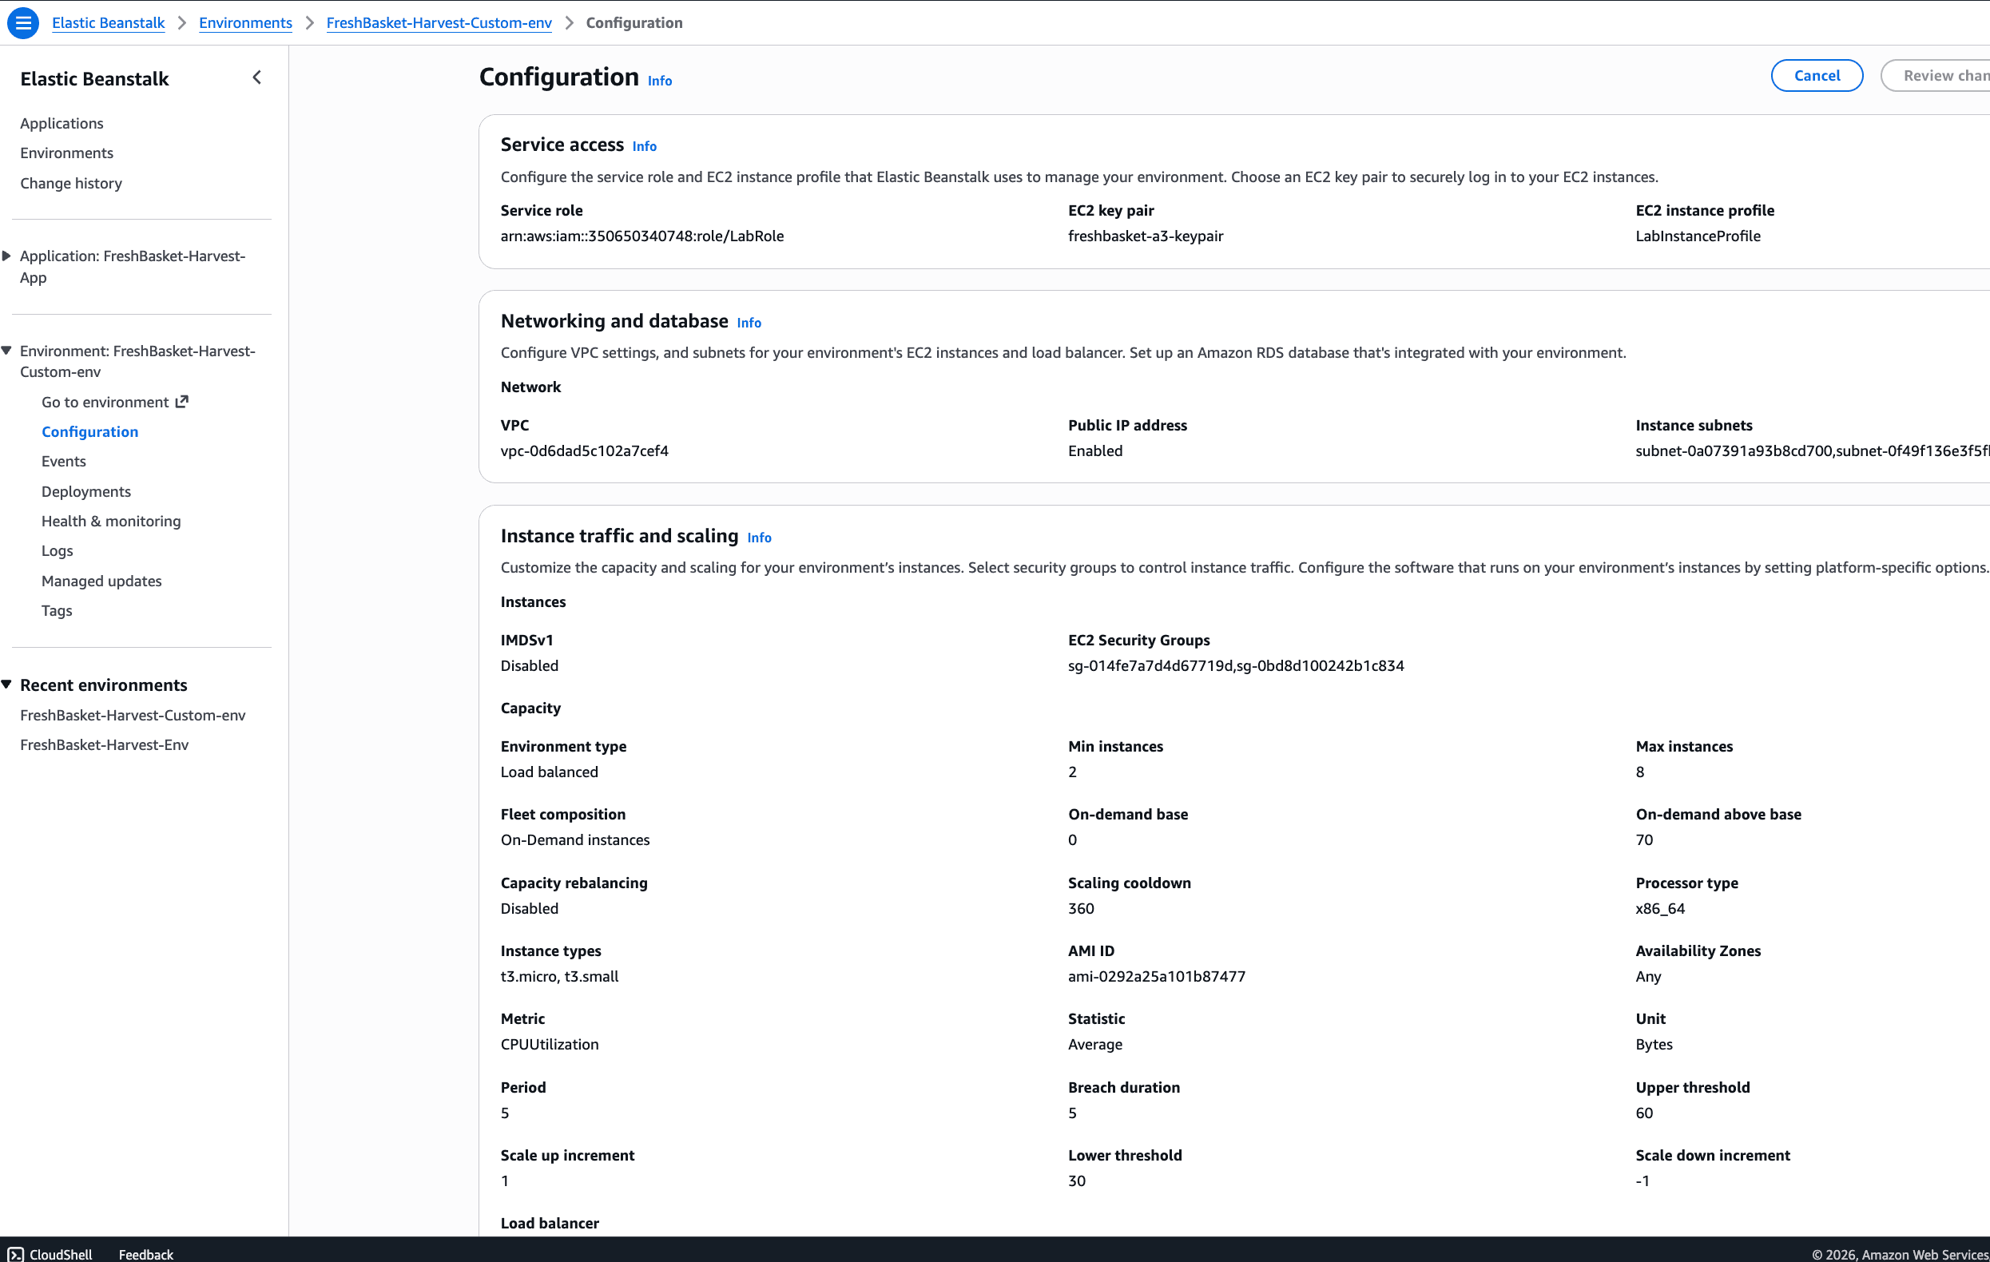Click the Statistic value Average
1990x1262 pixels.
[1095, 1044]
